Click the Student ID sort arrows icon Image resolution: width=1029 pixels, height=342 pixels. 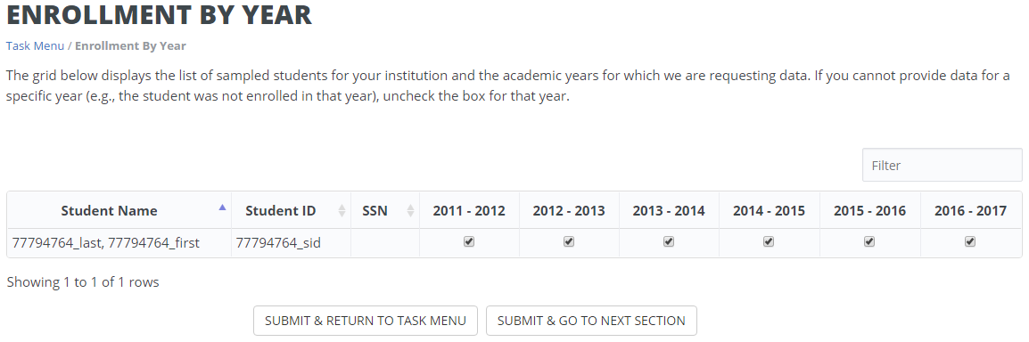(342, 210)
